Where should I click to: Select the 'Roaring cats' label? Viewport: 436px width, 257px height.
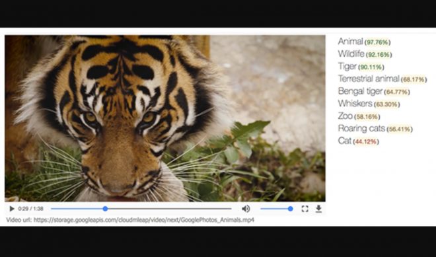coord(361,128)
